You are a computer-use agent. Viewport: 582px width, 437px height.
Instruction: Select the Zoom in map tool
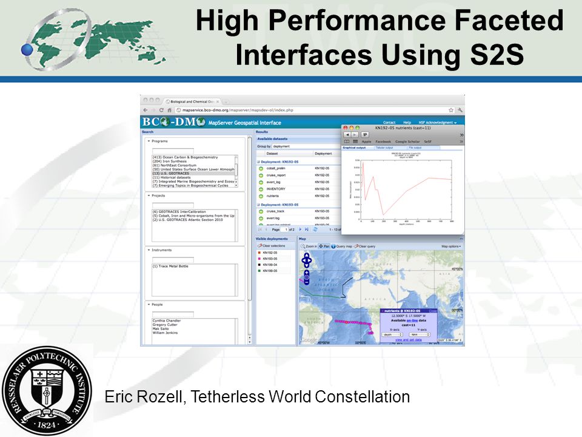pyautogui.click(x=309, y=246)
